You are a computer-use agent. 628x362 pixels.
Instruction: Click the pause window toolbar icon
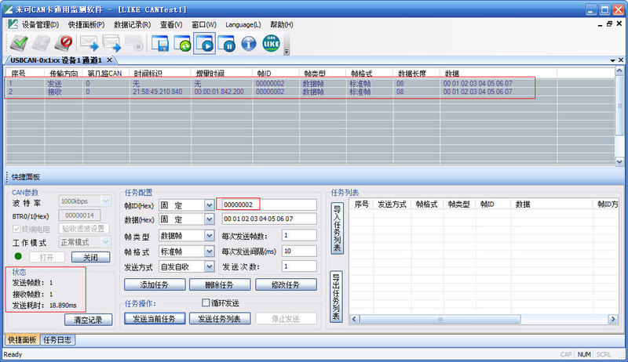tap(228, 43)
